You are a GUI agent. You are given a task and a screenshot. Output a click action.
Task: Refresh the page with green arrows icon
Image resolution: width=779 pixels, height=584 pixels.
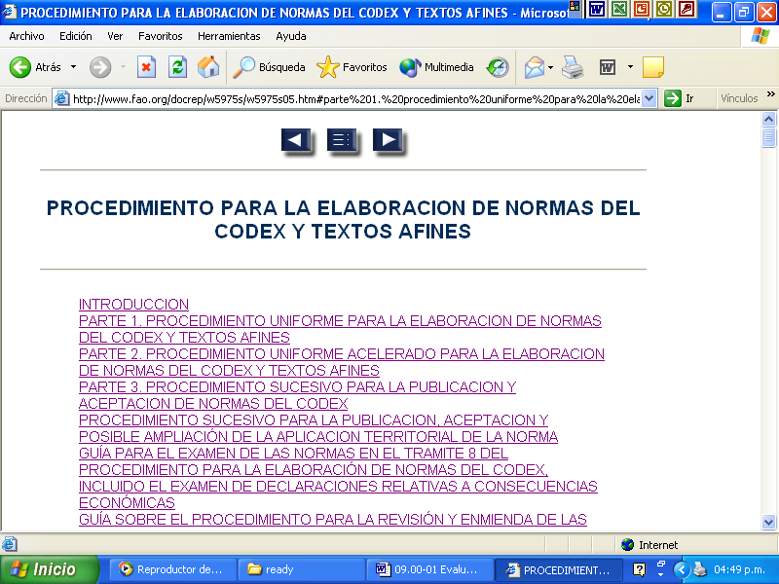pos(177,67)
